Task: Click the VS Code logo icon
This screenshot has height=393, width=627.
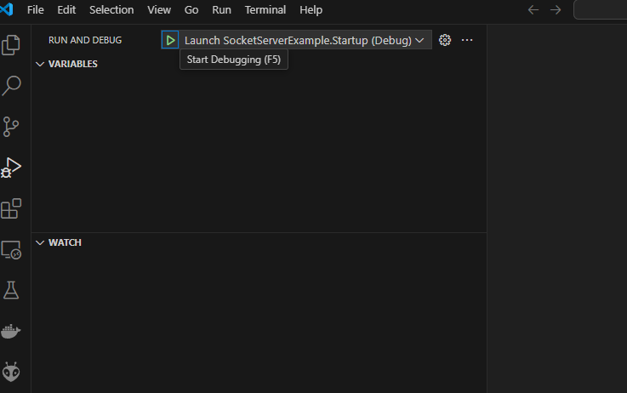Action: pos(7,9)
